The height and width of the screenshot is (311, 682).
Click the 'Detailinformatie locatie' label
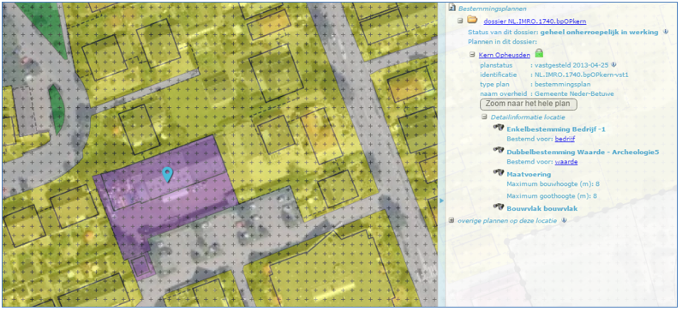[x=528, y=117]
